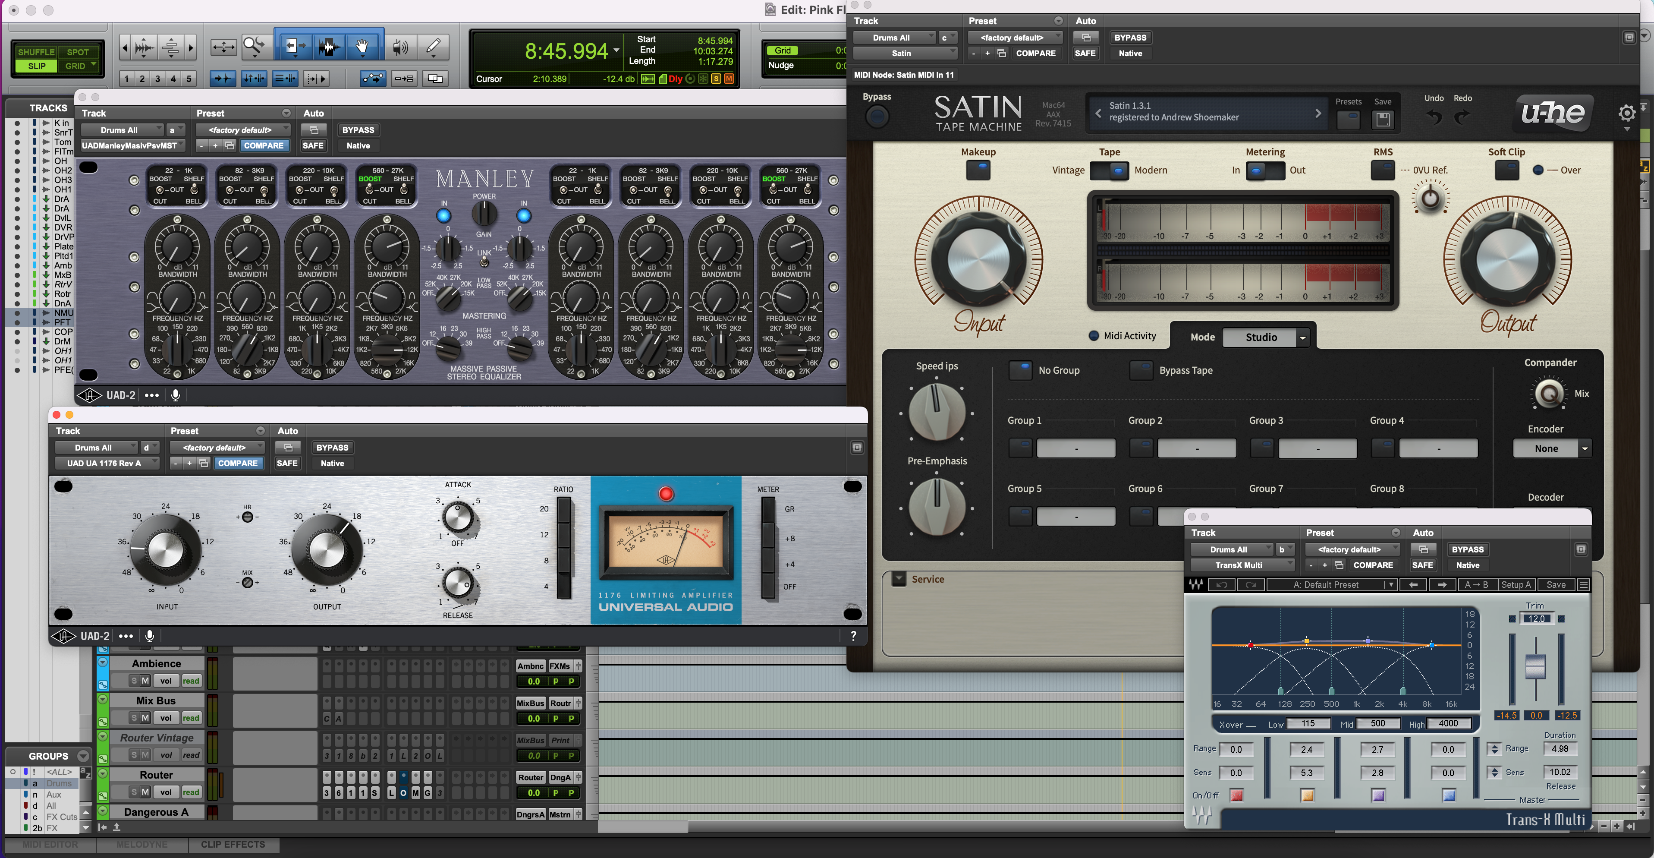1654x858 pixels.
Task: Click the microphone icon in 1176 UAD-2 bar
Action: point(150,636)
